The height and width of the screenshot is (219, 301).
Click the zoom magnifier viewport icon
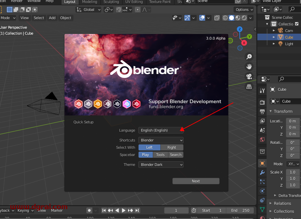pos(249,57)
